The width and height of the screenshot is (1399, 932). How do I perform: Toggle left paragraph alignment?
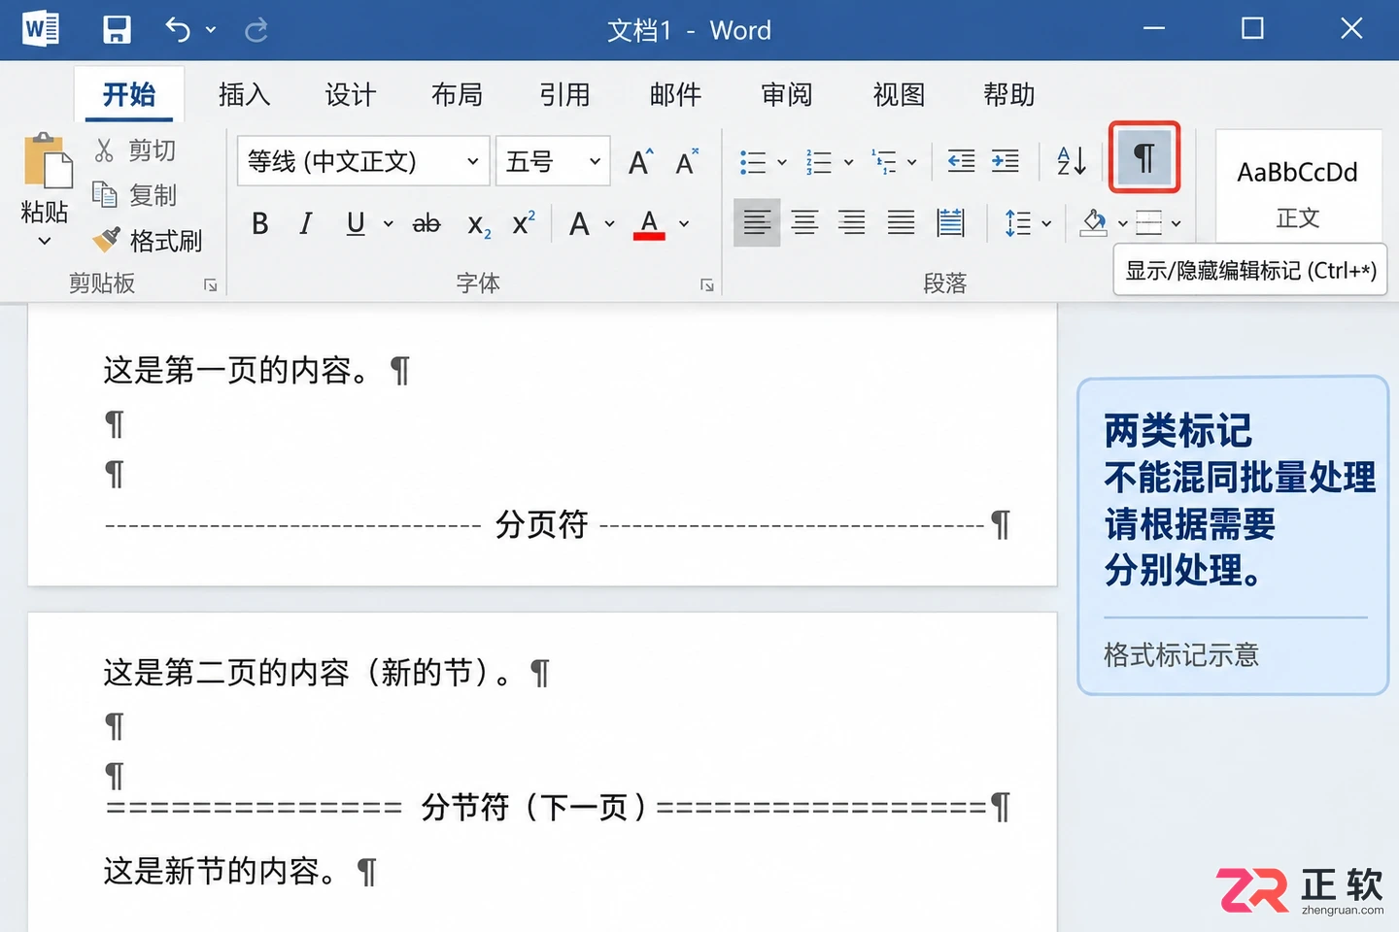click(757, 223)
